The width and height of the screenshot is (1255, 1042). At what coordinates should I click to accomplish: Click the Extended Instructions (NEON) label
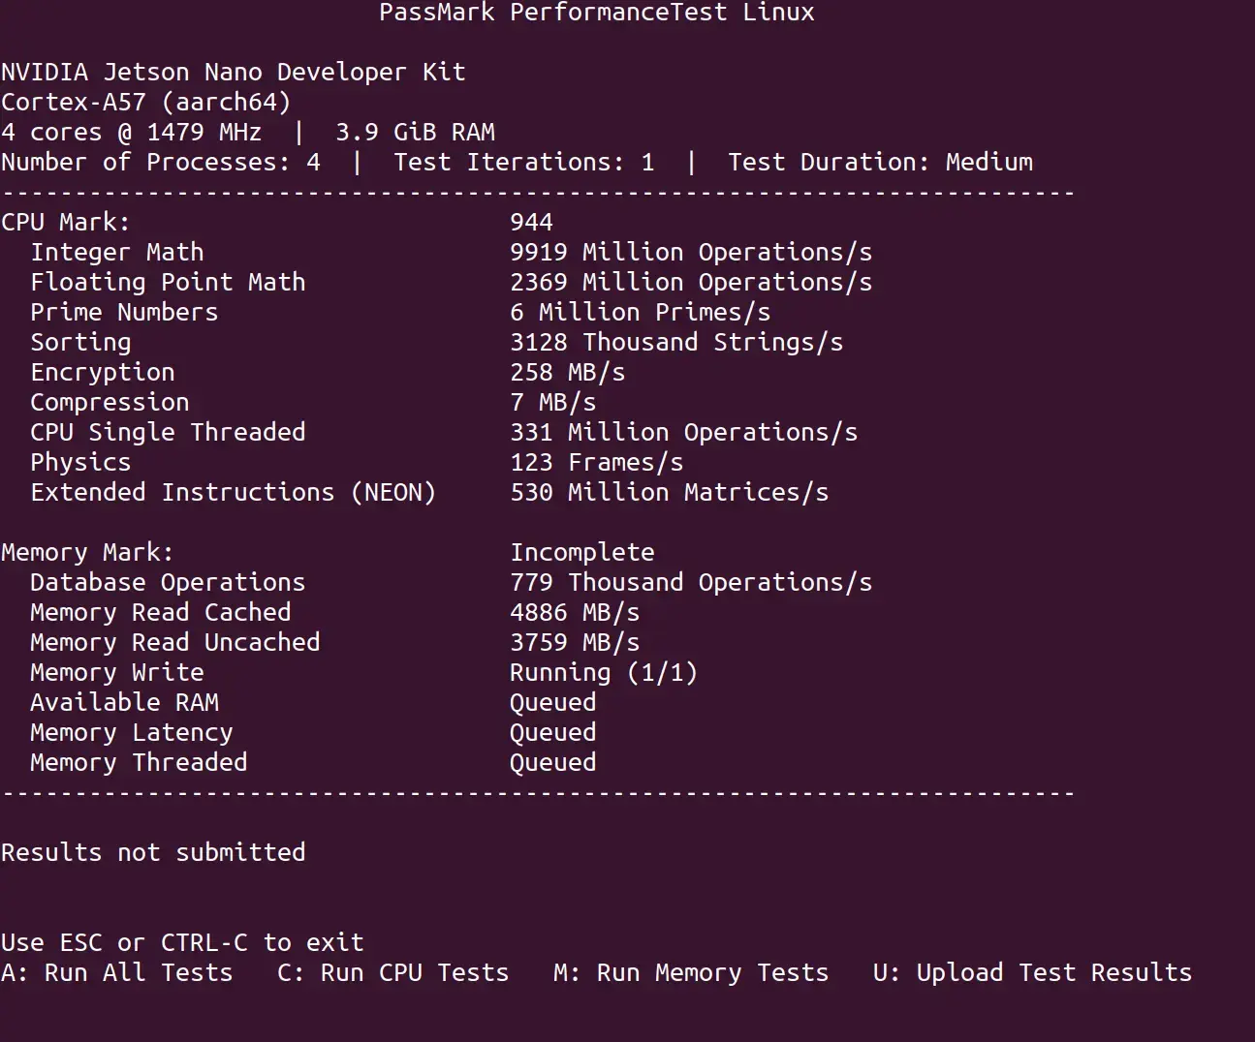tap(233, 492)
